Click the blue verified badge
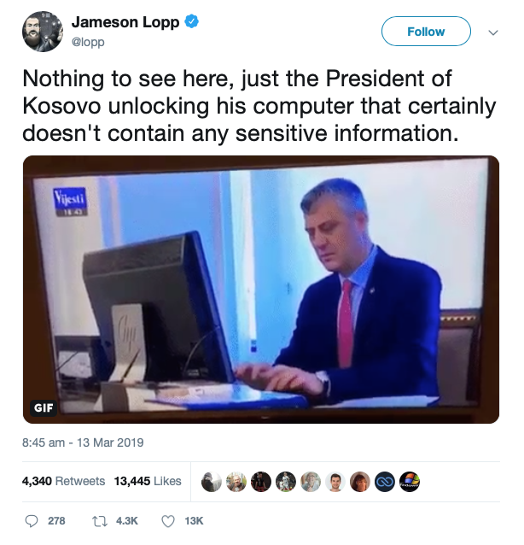Screen dimensions: 524x545 click(x=191, y=21)
